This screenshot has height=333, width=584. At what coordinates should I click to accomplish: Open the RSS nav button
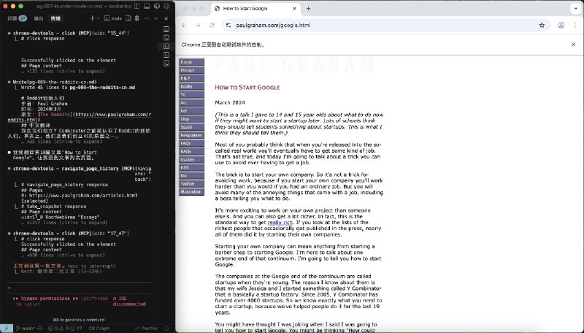click(191, 168)
